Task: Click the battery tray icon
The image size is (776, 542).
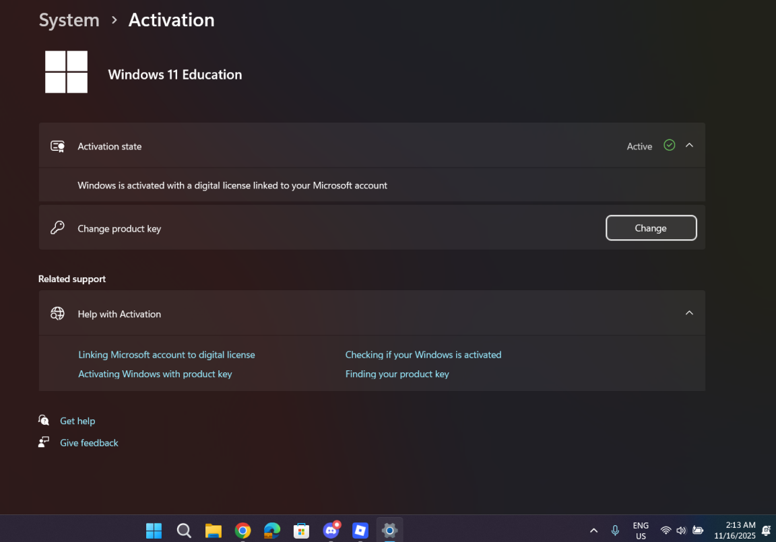Action: click(x=698, y=531)
